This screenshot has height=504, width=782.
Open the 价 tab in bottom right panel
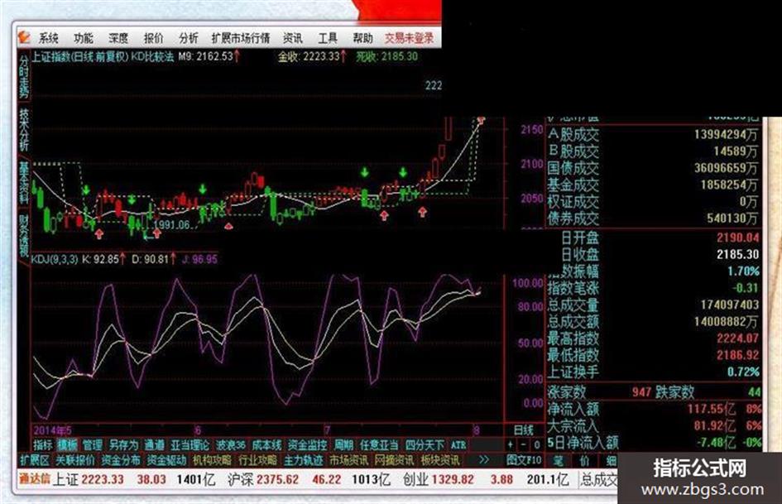click(584, 460)
